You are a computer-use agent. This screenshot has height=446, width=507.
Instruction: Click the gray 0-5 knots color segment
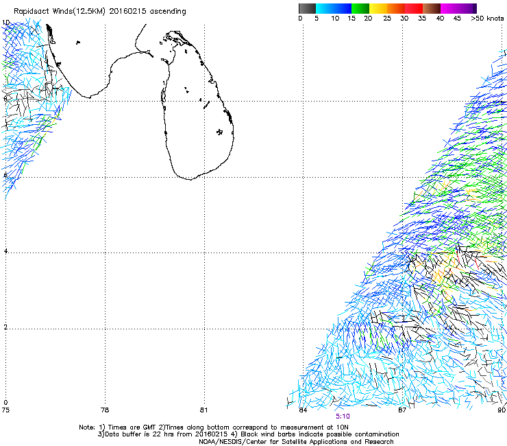tap(307, 8)
